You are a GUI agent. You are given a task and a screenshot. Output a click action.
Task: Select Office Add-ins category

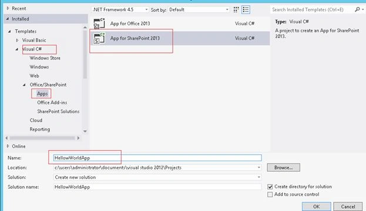[x=52, y=103]
